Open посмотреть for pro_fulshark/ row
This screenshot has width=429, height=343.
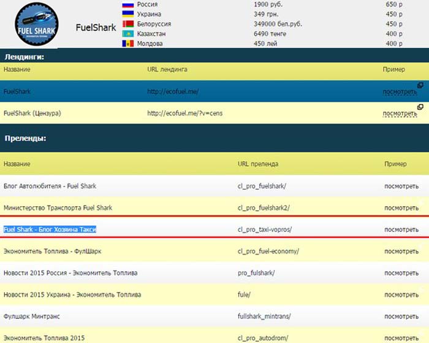click(x=401, y=273)
